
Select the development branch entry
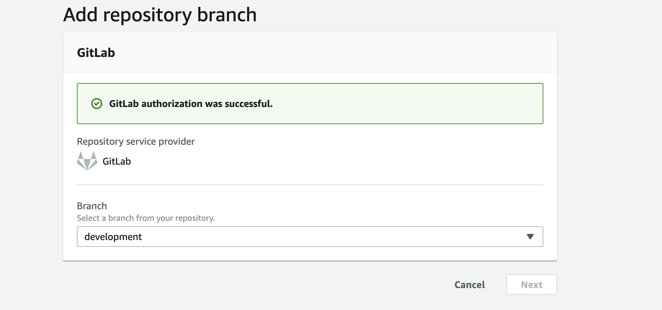click(x=114, y=237)
